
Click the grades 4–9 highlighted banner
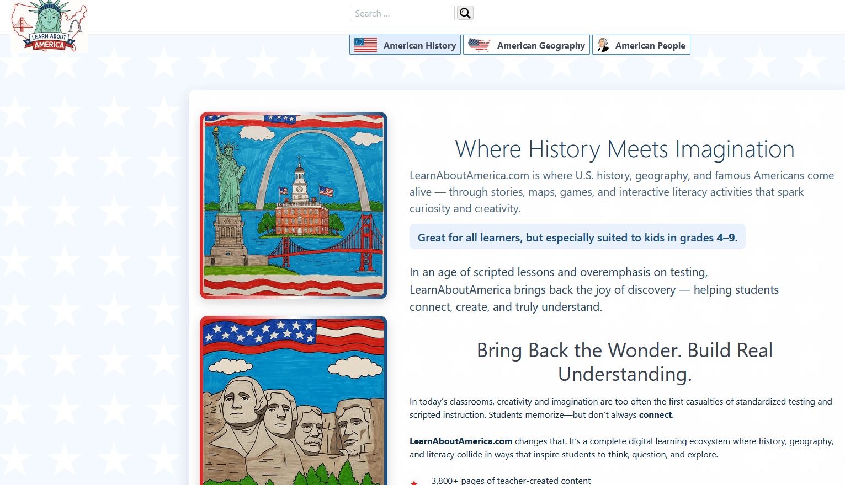(577, 238)
